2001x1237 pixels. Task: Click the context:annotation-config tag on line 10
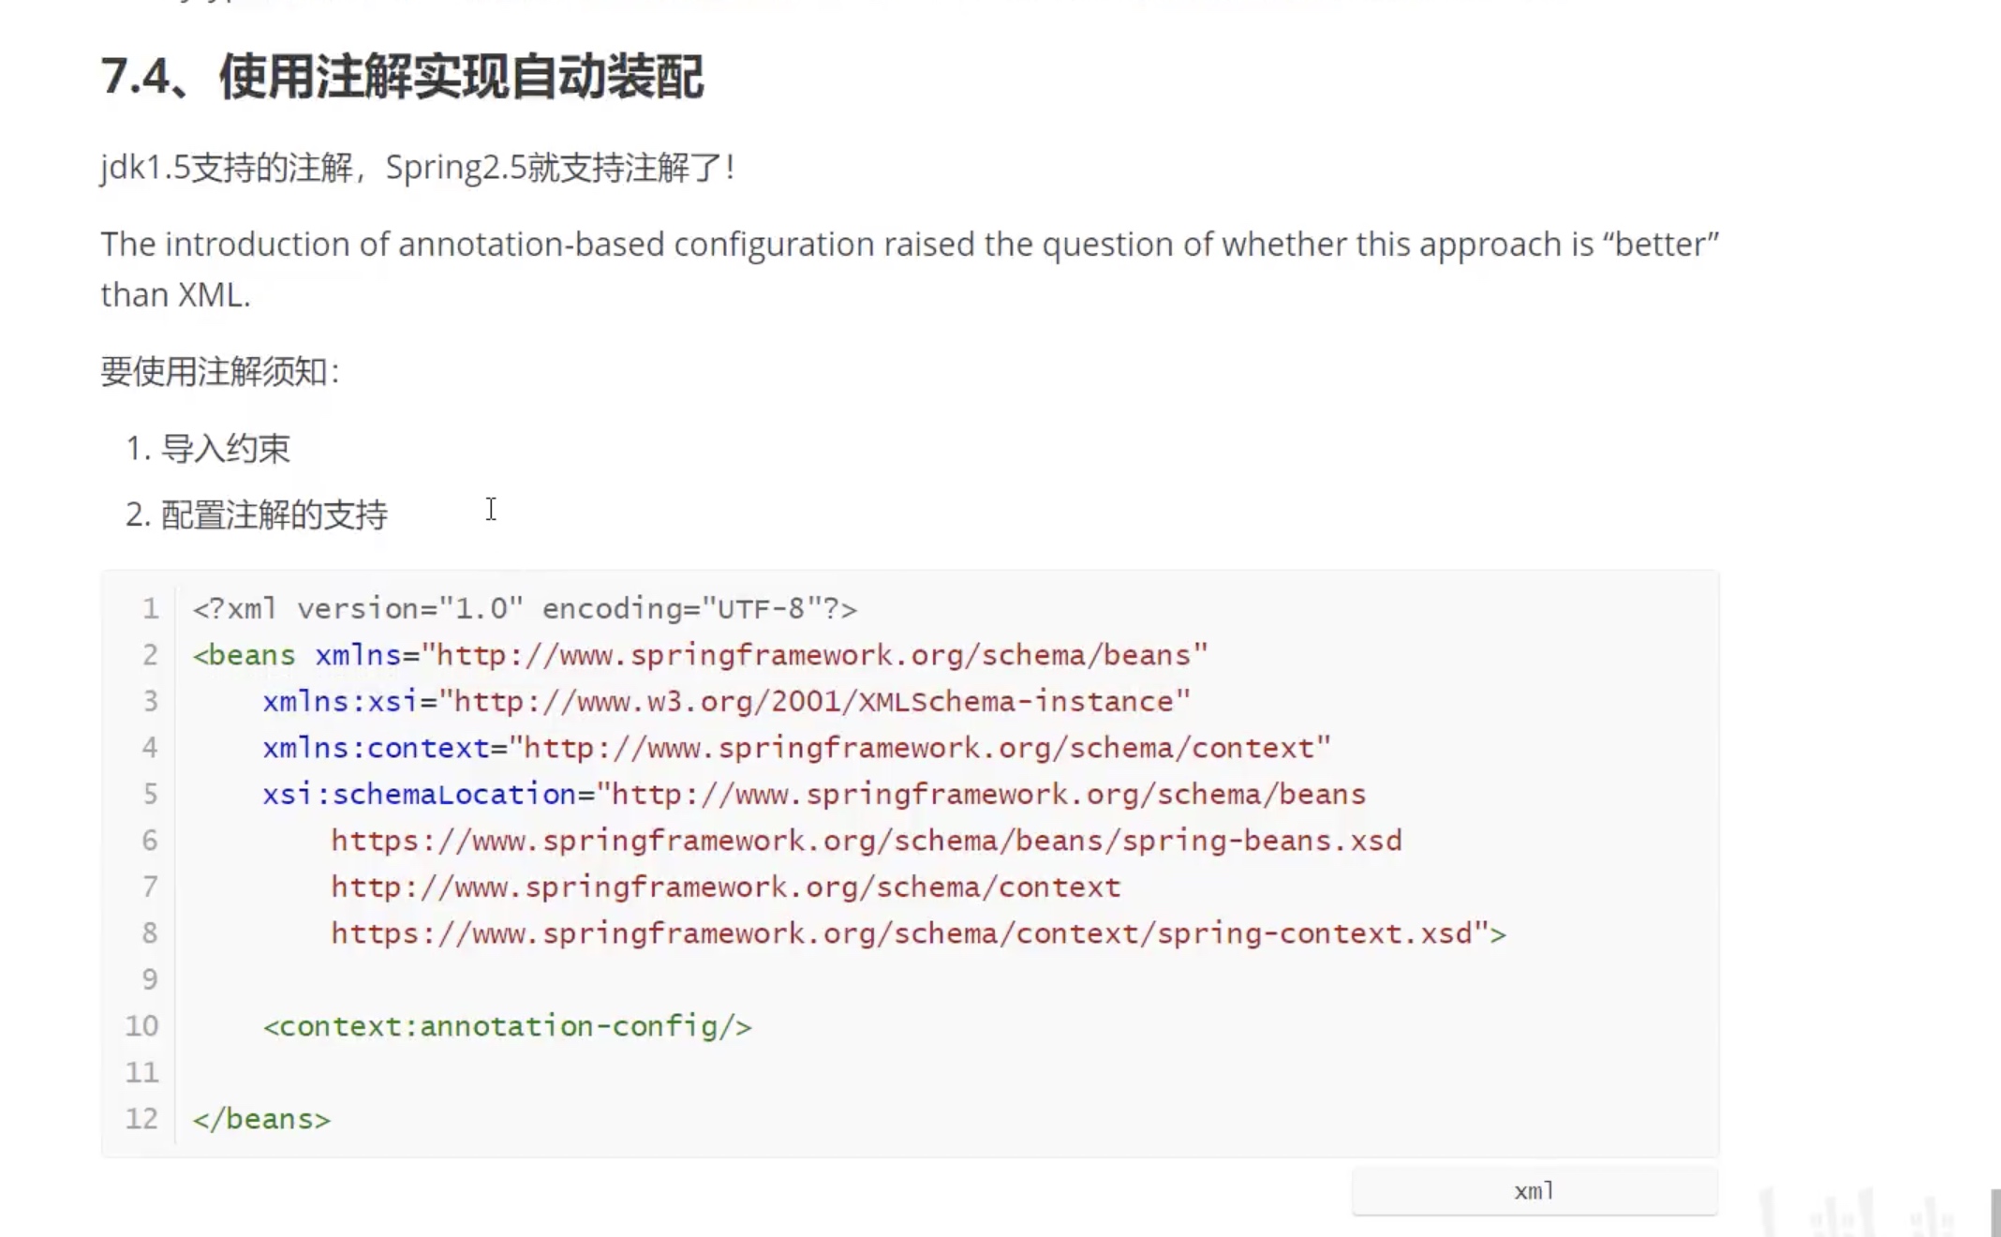(x=507, y=1026)
